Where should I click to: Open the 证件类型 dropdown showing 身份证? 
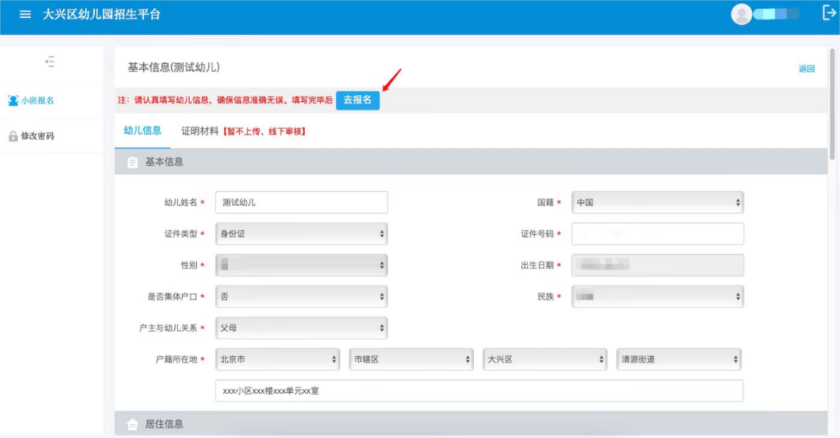[301, 233]
